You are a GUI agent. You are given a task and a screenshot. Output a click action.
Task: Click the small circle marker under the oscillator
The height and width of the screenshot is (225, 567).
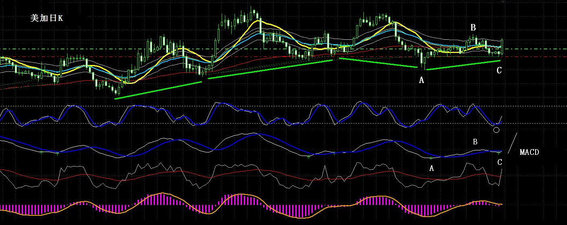(x=496, y=130)
